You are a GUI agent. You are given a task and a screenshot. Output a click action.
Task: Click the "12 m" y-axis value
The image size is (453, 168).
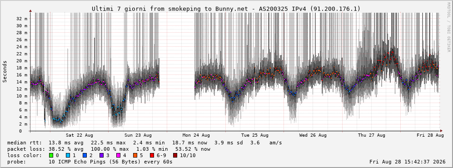(x=22, y=89)
